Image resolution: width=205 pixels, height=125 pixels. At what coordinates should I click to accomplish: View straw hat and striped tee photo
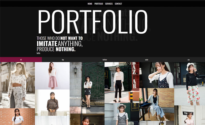[122, 114]
